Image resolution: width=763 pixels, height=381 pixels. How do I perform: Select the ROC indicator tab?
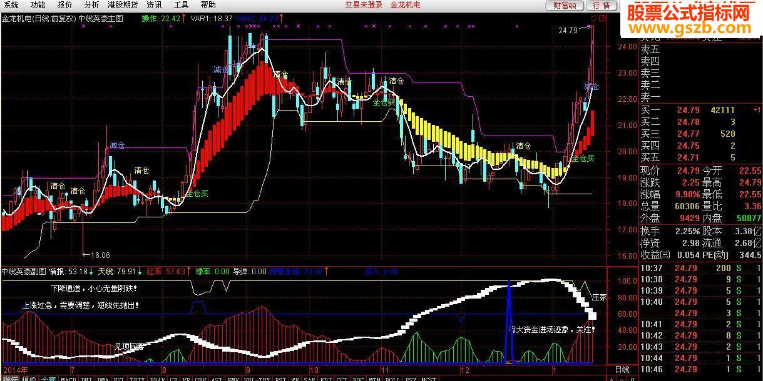(357, 378)
